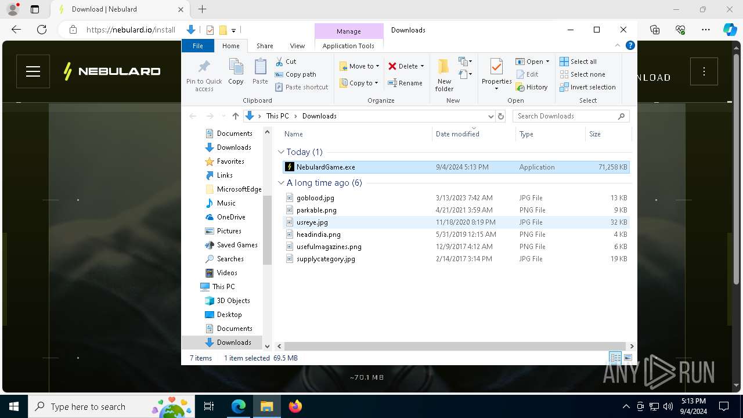Select usefulmagazines.png file
The image size is (743, 418).
tap(456, 247)
